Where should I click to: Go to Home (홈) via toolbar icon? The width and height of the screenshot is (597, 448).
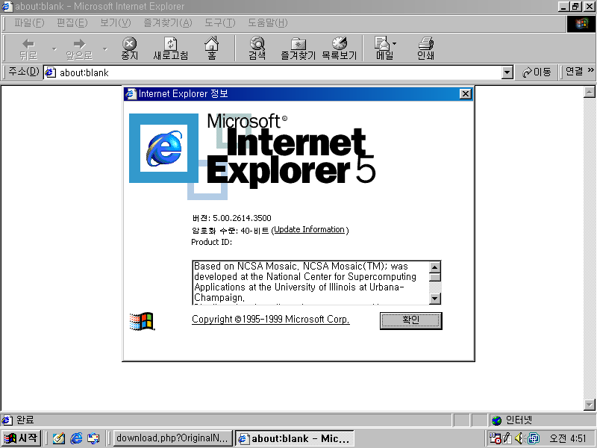[212, 49]
